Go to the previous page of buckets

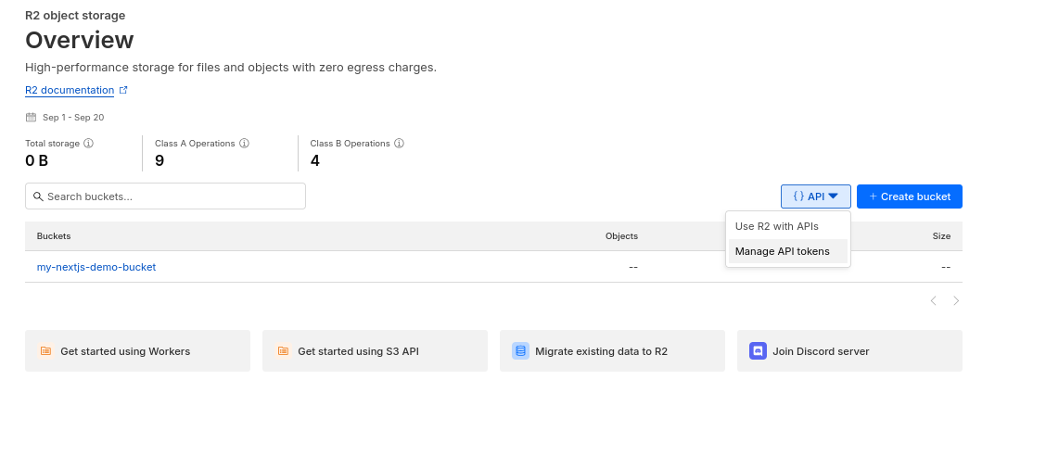(933, 301)
